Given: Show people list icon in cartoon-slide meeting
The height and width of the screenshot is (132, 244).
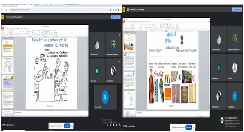Looking at the screenshot, I should (x=110, y=125).
